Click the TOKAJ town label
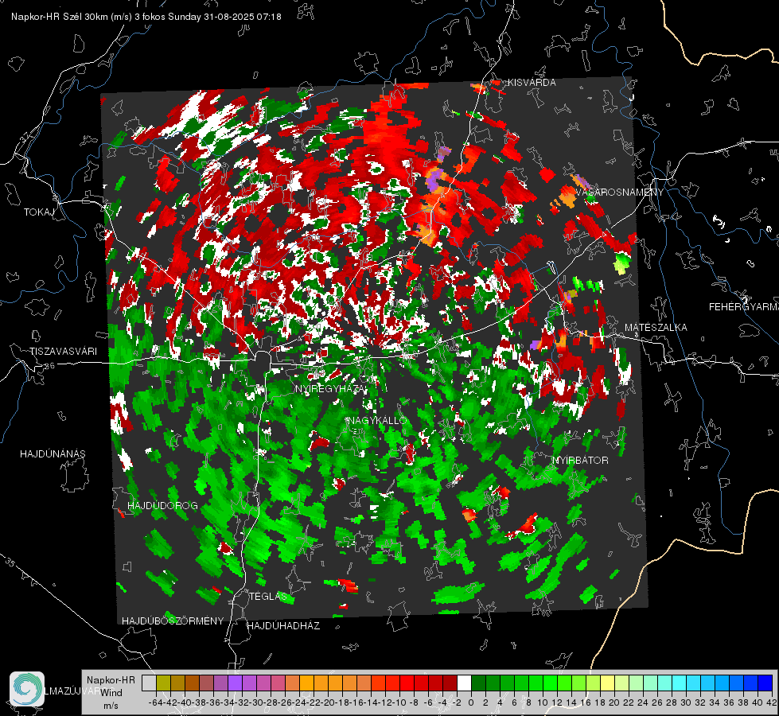The width and height of the screenshot is (779, 716). pos(39,212)
